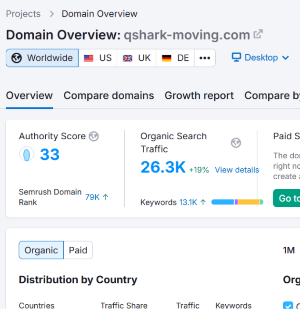Viewport: 300px width, 309px height.
Task: Click the 33 Authority Score value
Action: click(x=50, y=154)
